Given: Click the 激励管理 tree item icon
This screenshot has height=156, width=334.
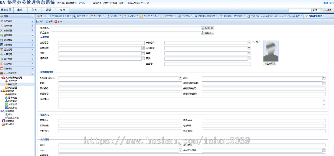Looking at the screenshot, I should 4,124.
